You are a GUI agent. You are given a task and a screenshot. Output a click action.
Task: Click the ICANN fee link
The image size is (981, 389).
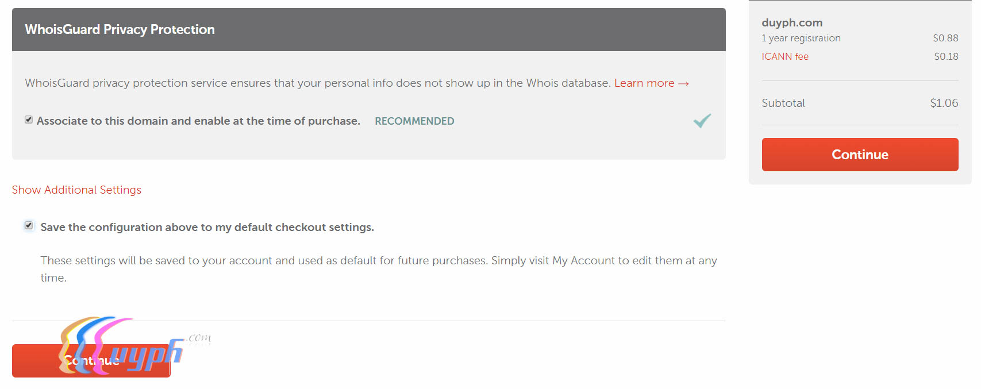click(x=784, y=56)
